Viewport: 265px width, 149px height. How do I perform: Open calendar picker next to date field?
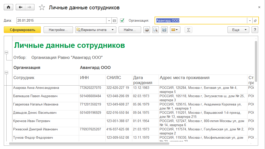coord(114,21)
